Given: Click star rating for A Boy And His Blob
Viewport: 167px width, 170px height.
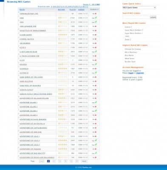Looking at the screenshot, I should click(62, 52).
